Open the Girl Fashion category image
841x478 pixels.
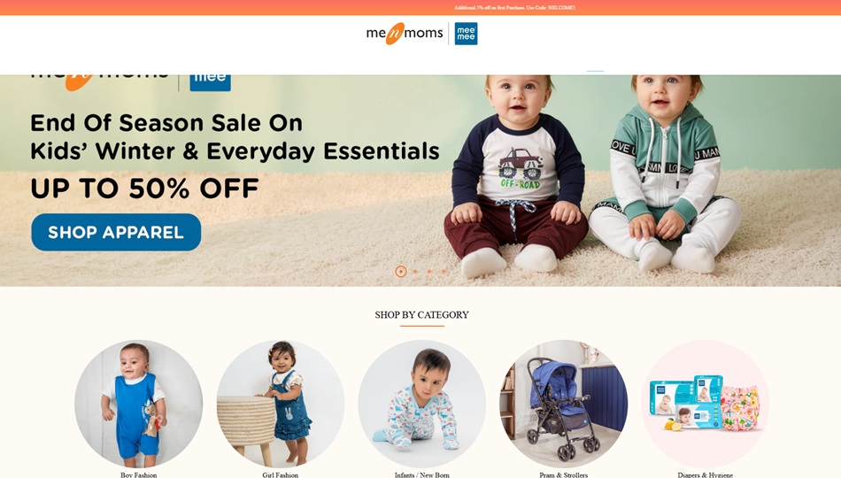280,404
